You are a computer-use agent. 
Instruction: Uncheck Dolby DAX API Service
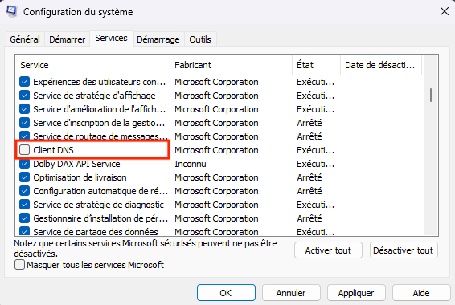25,164
